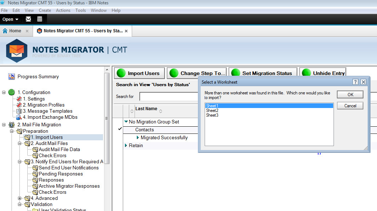
Task: Click the navigation pane scroll up arrow
Action: [x=107, y=70]
